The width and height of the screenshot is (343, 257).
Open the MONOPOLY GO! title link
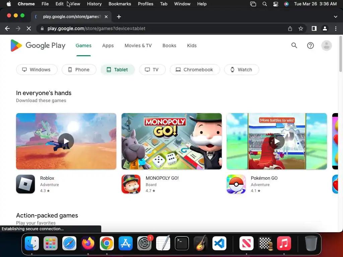tap(162, 178)
